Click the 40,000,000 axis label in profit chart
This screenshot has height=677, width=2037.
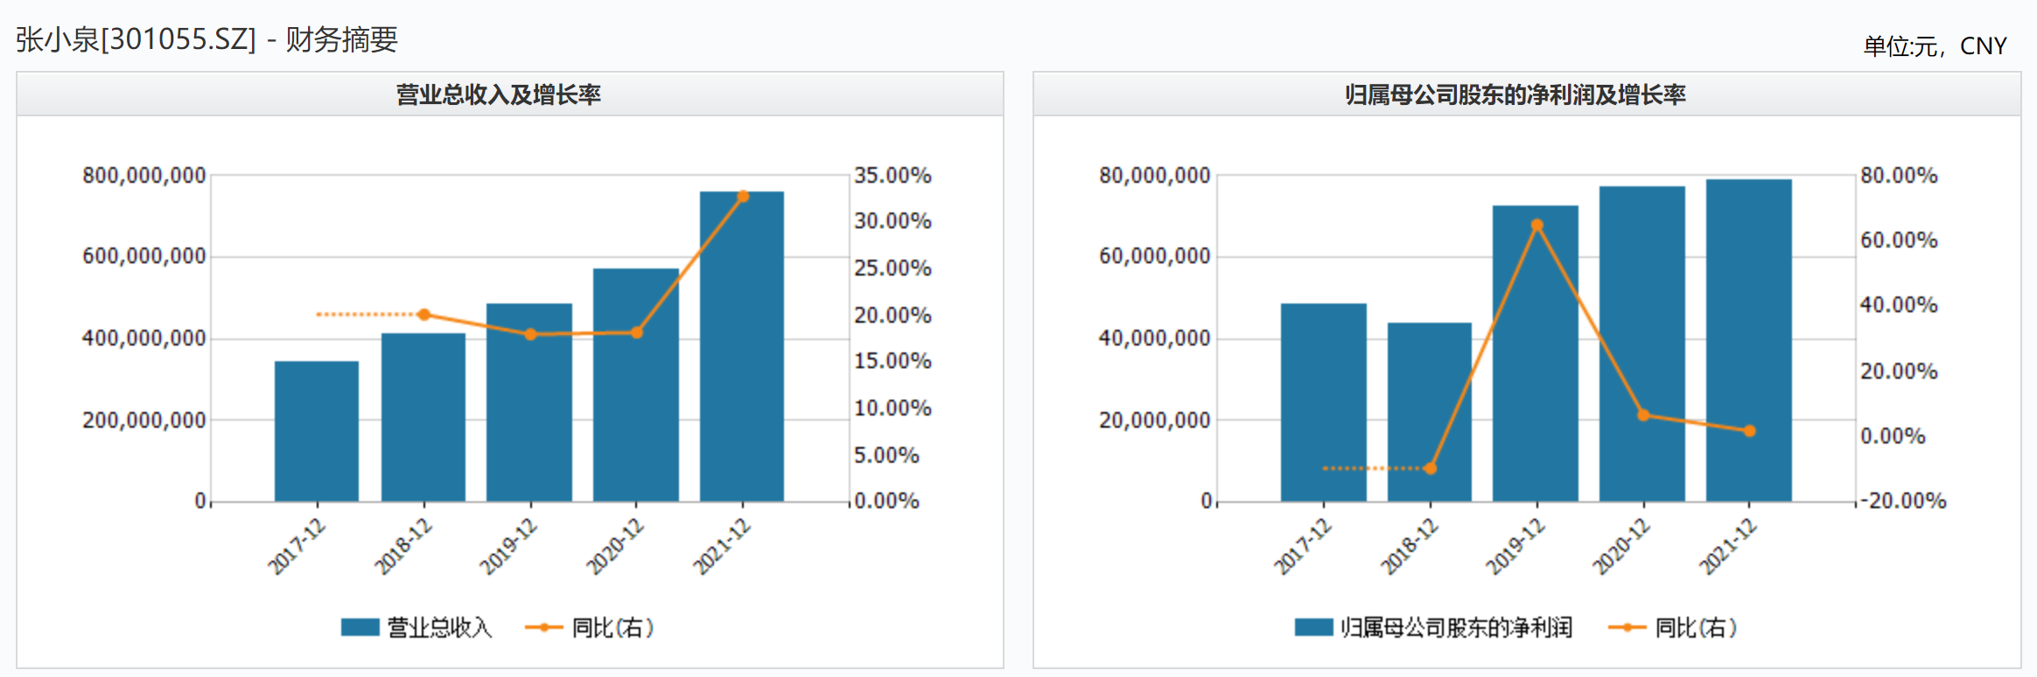pos(1155,338)
